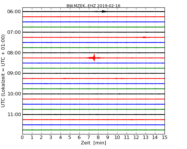Viewport: 187px width, 149px height.
Task: Select the small red event near minute 13
Action: (x=144, y=37)
